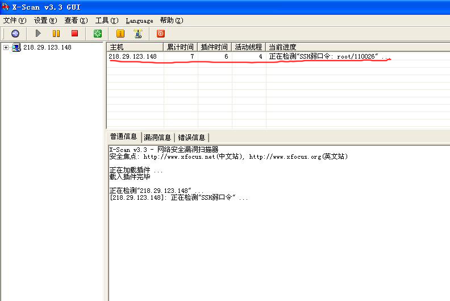Start scan with the play icon

(38, 34)
